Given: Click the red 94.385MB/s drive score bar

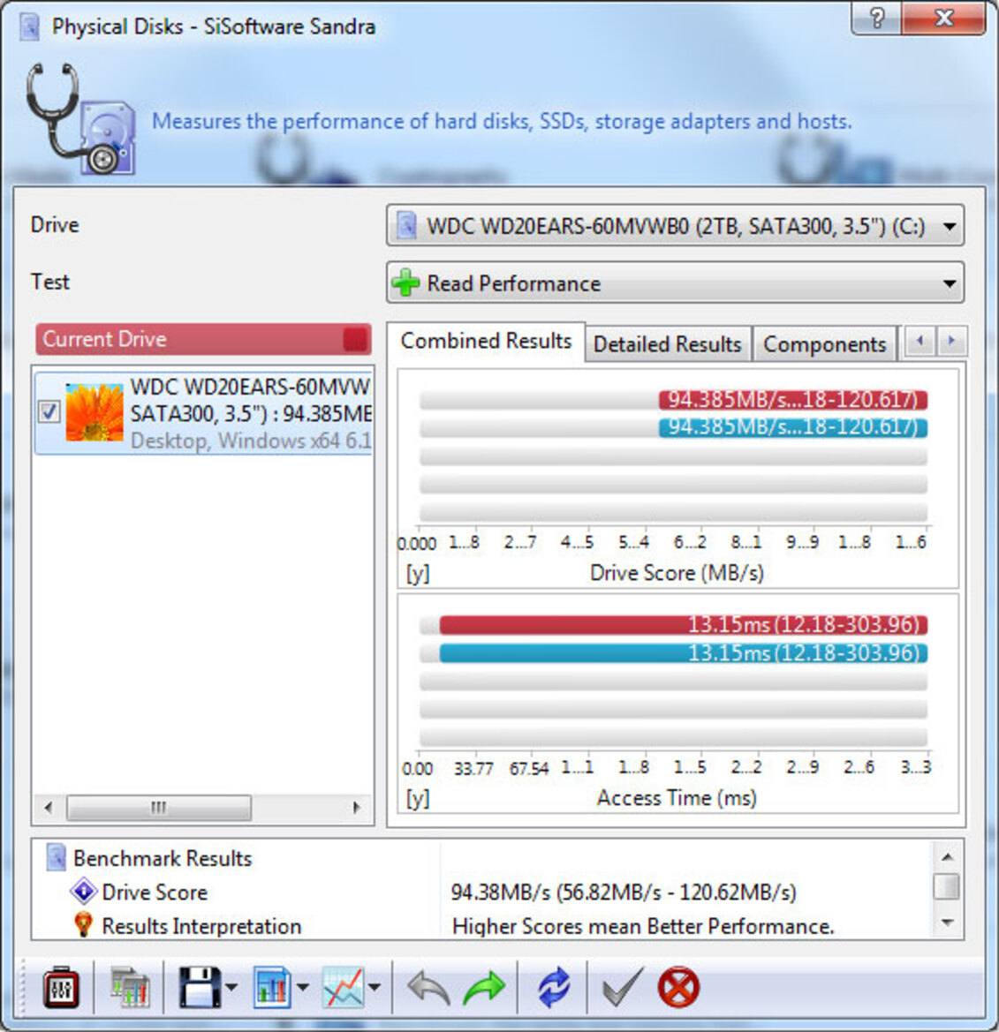Looking at the screenshot, I should tap(793, 400).
